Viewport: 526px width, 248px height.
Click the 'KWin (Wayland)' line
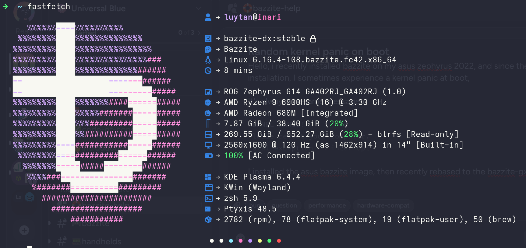pos(257,188)
